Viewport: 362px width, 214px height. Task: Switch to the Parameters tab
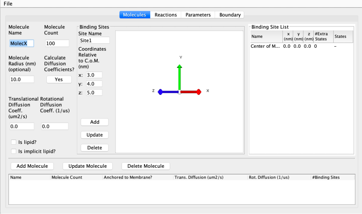coord(198,15)
